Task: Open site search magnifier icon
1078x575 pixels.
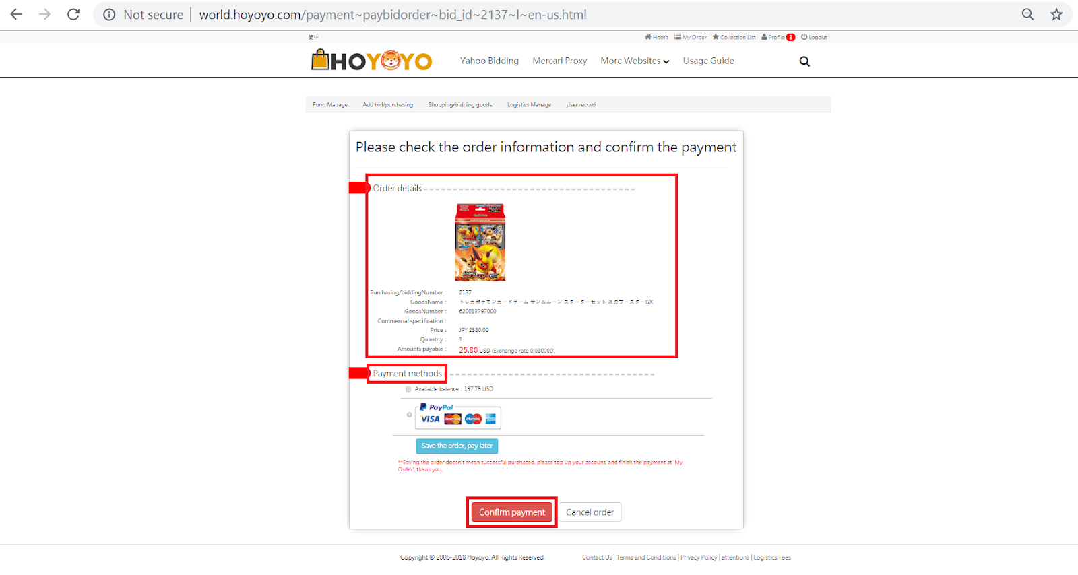Action: point(804,61)
